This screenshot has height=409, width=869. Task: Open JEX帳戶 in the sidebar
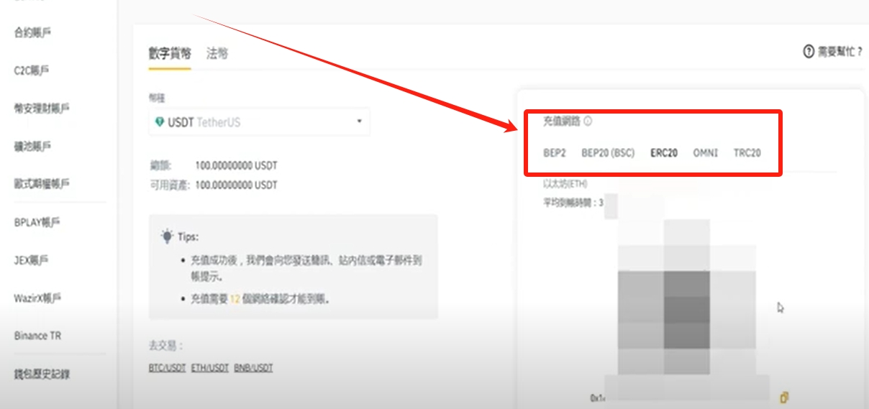(x=32, y=260)
